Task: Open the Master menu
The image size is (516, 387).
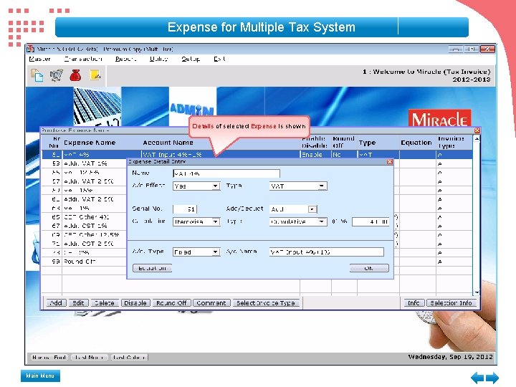Action: (39, 59)
